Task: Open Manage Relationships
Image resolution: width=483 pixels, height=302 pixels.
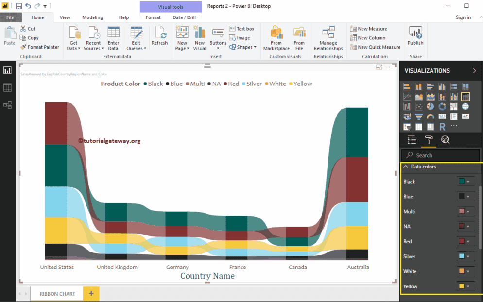Action: pos(328,38)
